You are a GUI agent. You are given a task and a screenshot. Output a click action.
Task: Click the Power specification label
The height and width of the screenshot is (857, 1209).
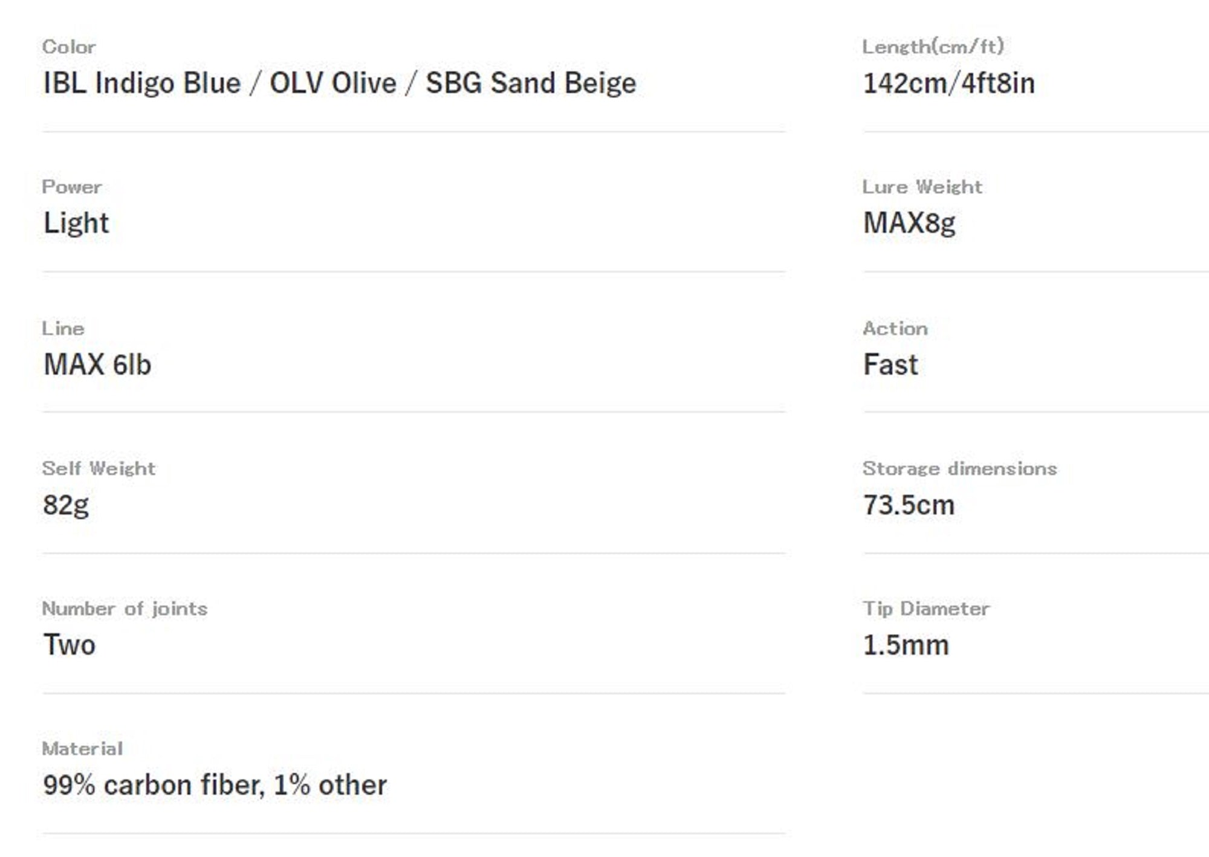pyautogui.click(x=71, y=187)
